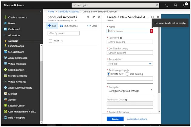Focus the Password input field
This screenshot has height=127, width=191.
coord(130,42)
